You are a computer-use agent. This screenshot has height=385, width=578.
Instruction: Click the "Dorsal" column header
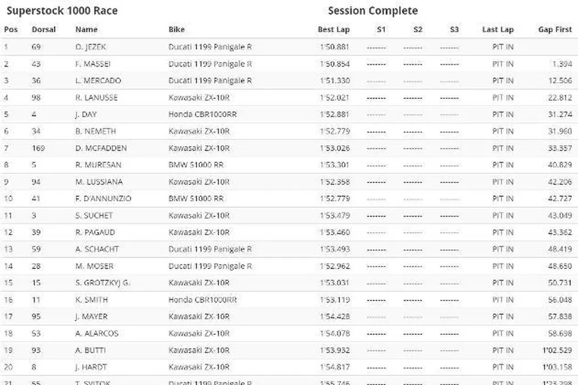pos(43,30)
